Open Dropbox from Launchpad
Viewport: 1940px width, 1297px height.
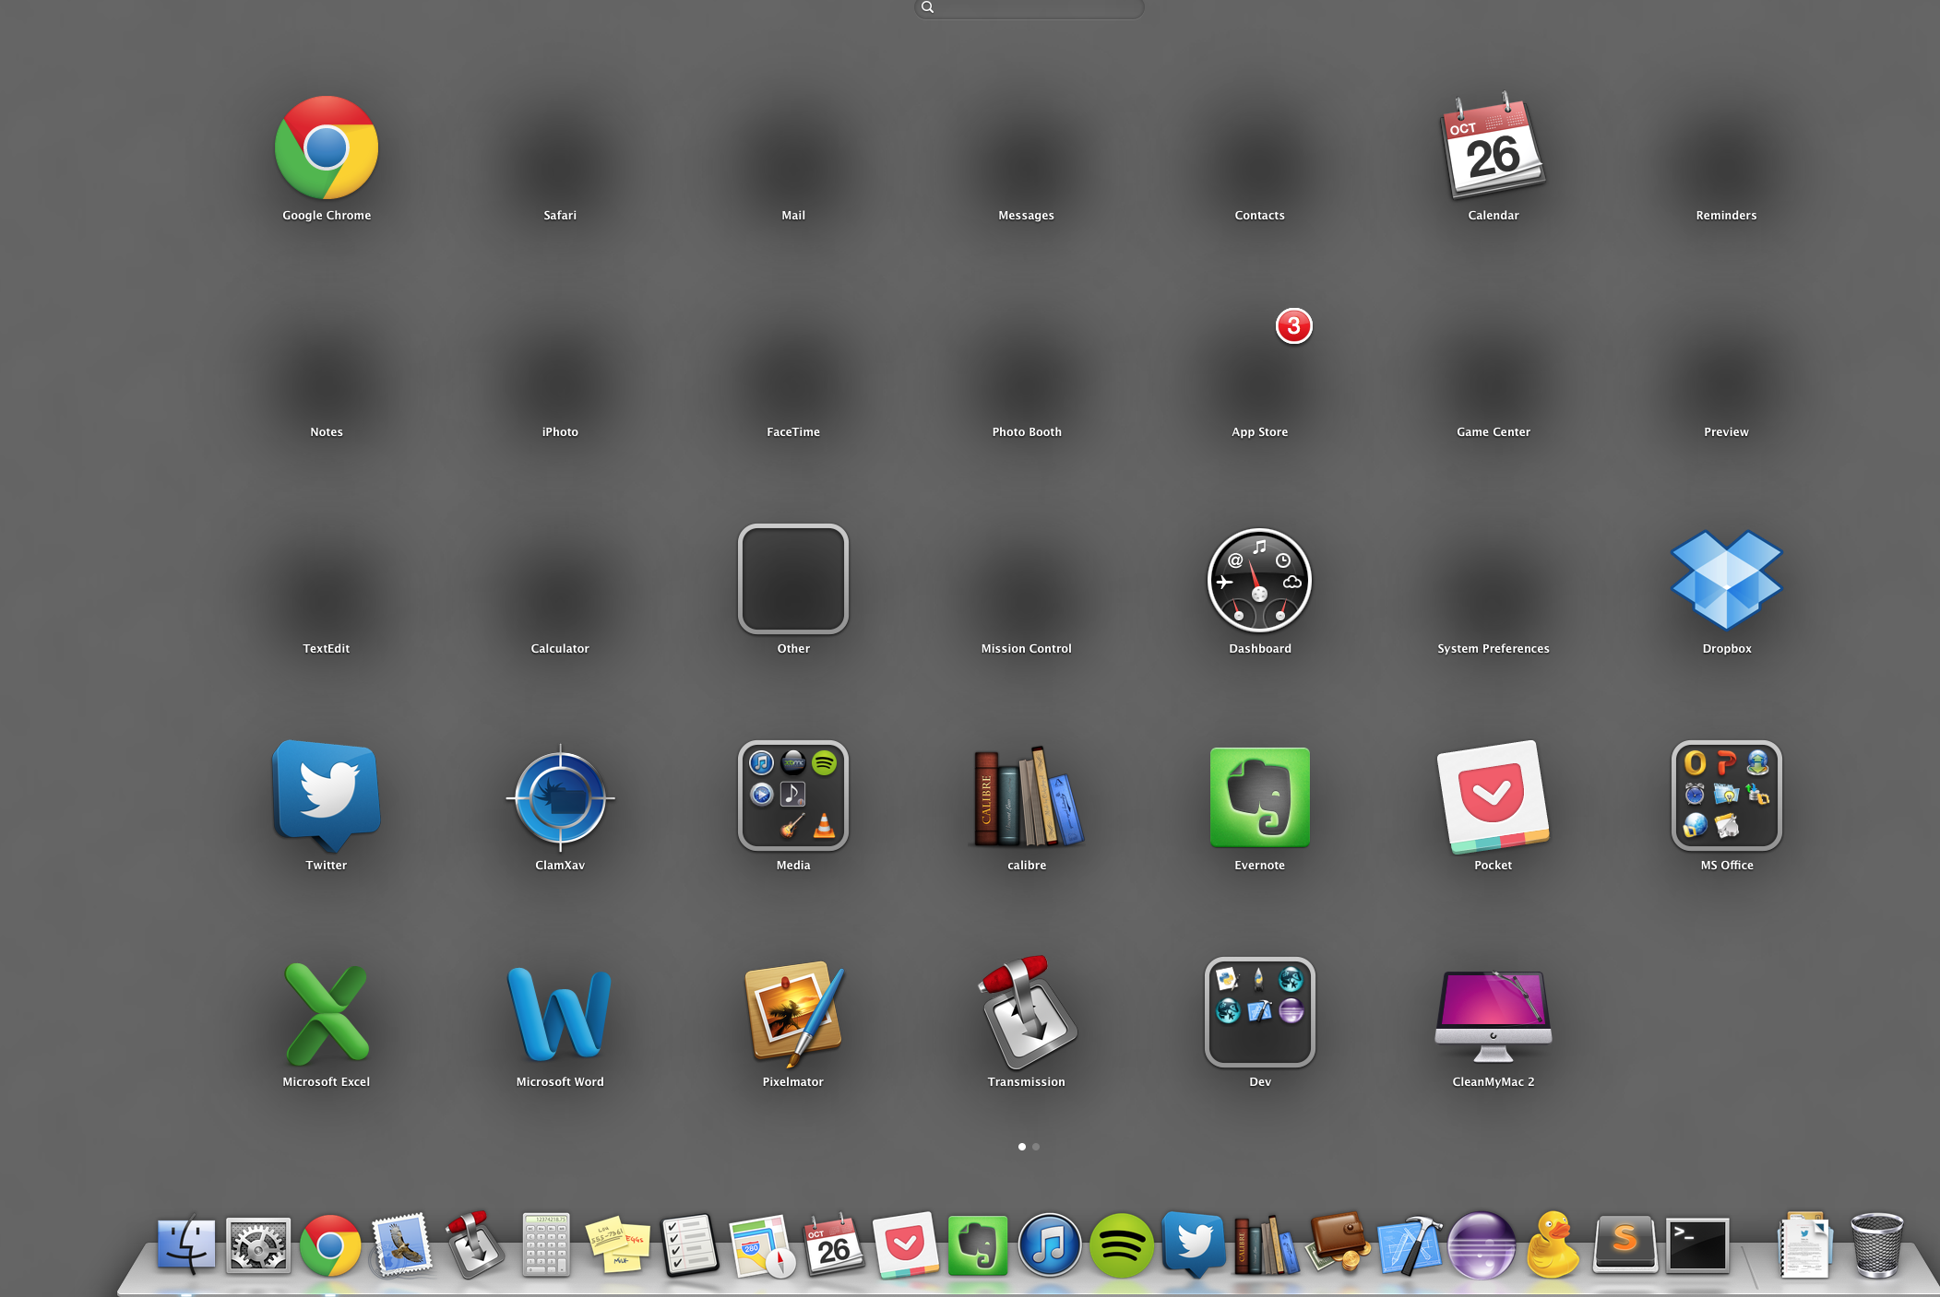(x=1726, y=580)
